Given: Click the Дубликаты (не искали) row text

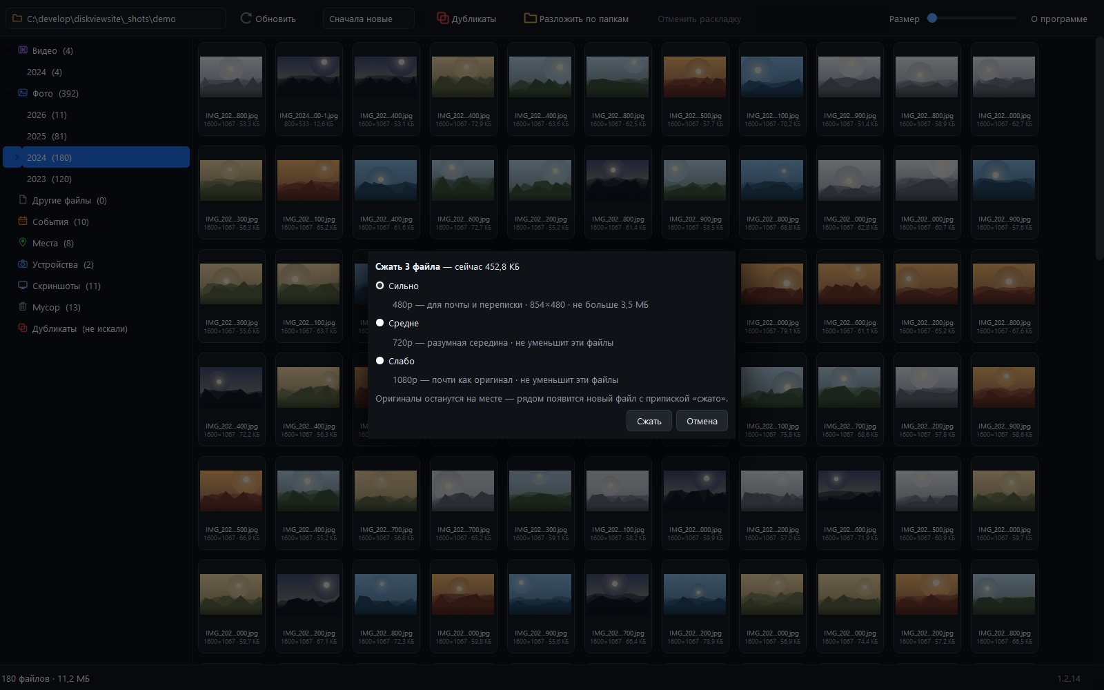Looking at the screenshot, I should coord(79,328).
